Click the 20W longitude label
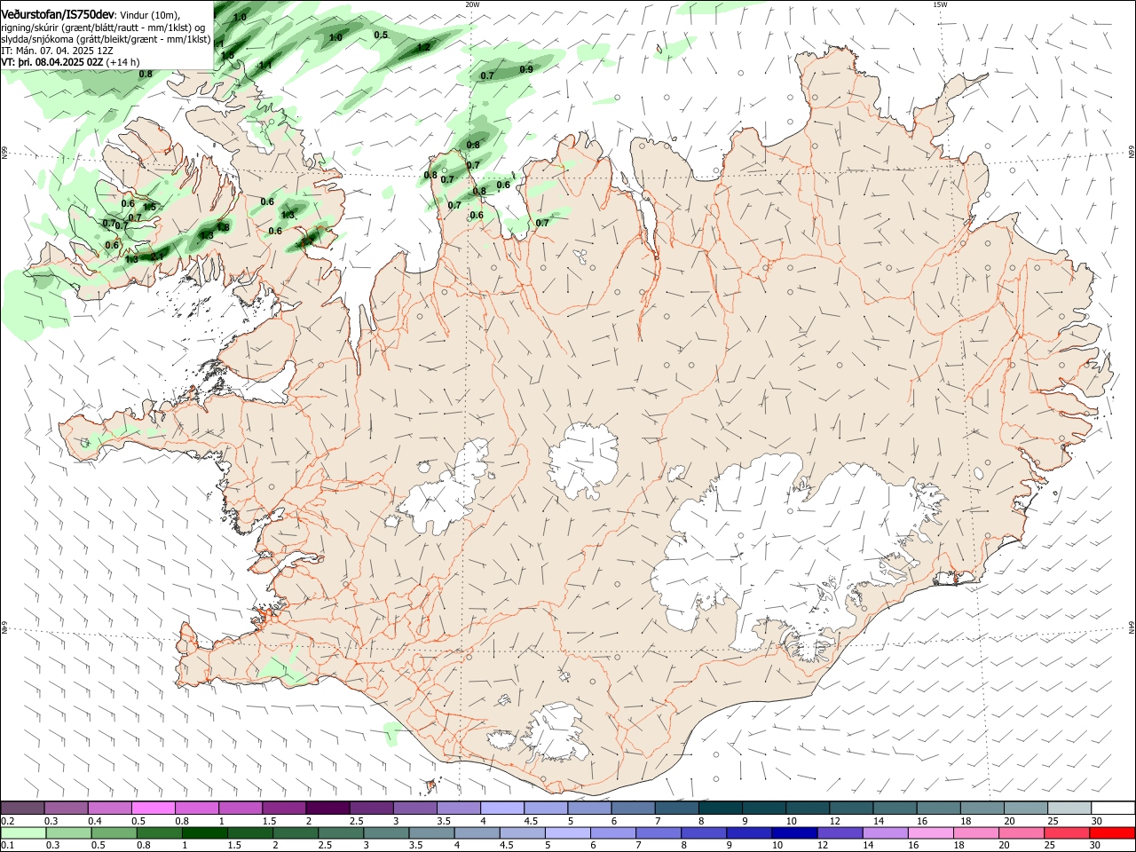The image size is (1136, 852). 472,4
